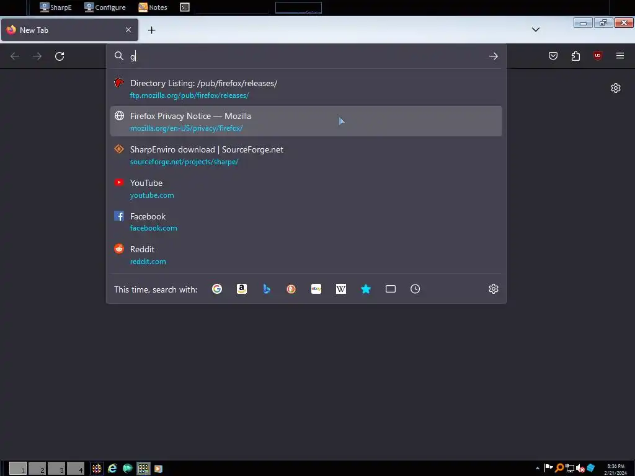
Task: Open the clock showing 8:36 PM
Action: click(616, 469)
